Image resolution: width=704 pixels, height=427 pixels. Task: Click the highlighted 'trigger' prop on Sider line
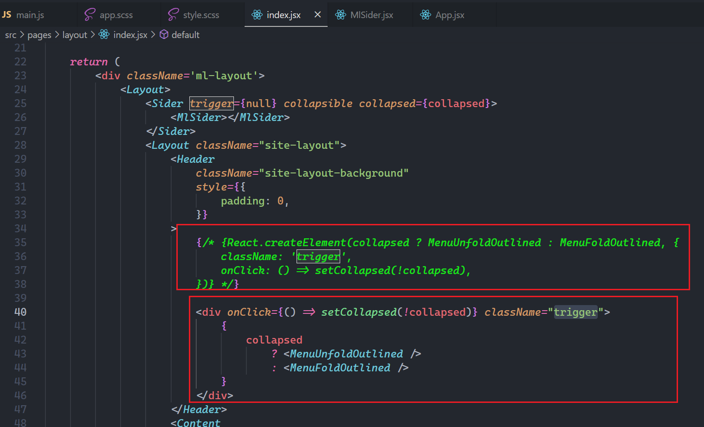click(211, 103)
